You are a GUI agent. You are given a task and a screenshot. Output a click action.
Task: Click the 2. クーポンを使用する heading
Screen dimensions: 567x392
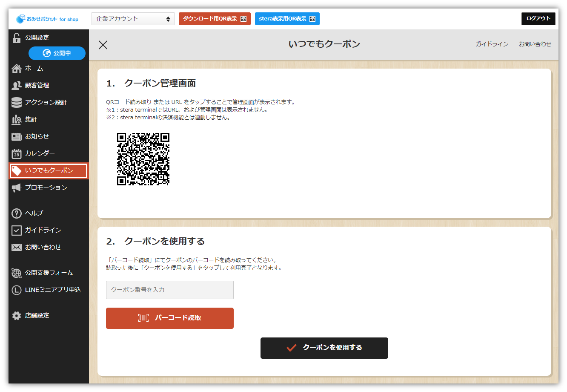click(156, 241)
